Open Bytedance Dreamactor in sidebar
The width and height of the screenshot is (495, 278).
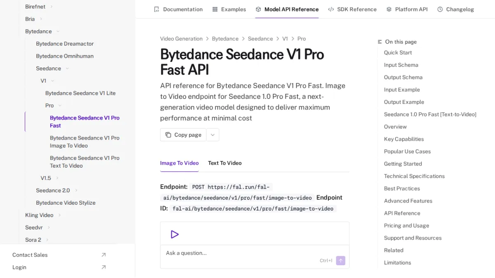[65, 44]
